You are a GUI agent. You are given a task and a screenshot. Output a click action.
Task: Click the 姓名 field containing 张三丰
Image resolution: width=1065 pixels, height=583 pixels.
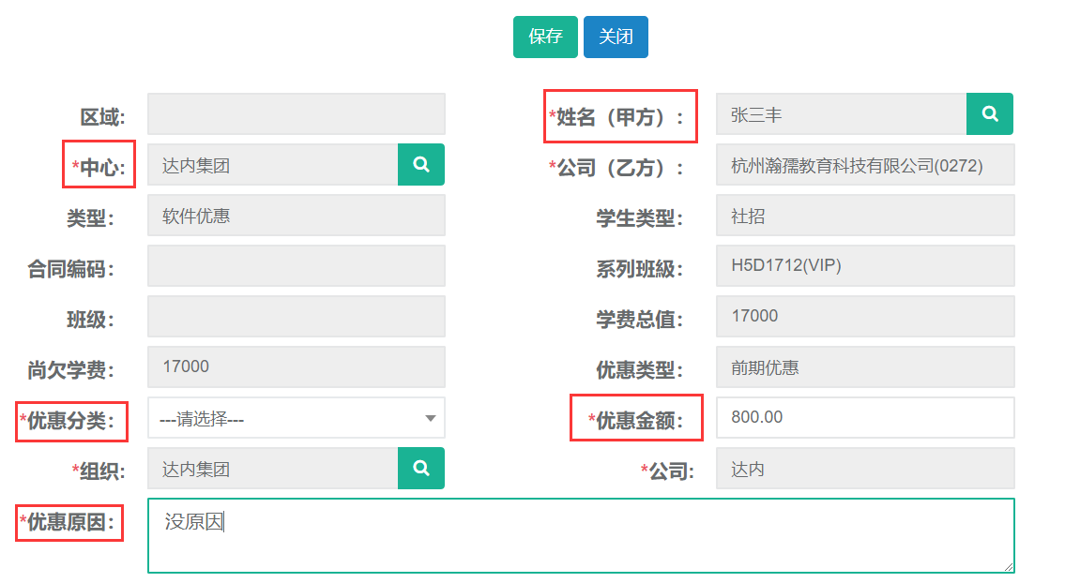(841, 114)
